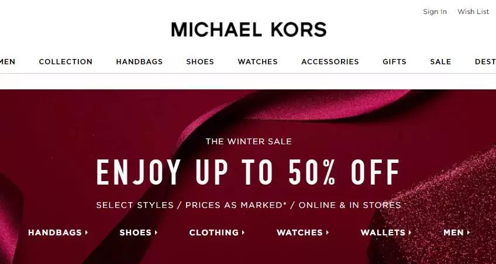This screenshot has height=264, width=496.
Task: Click the arrow beside banner Watches
Action: pyautogui.click(x=328, y=232)
